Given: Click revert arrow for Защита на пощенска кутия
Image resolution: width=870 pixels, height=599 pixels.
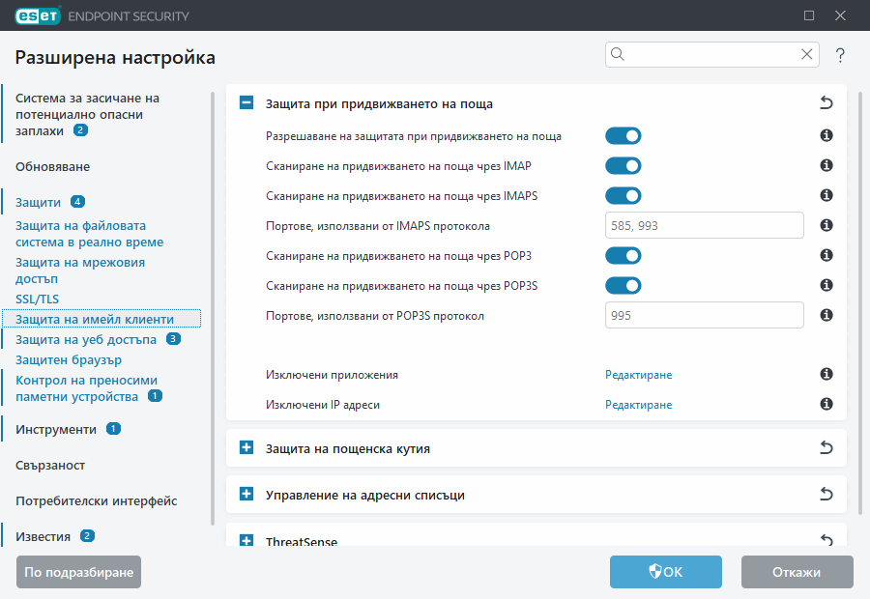Looking at the screenshot, I should [x=826, y=448].
